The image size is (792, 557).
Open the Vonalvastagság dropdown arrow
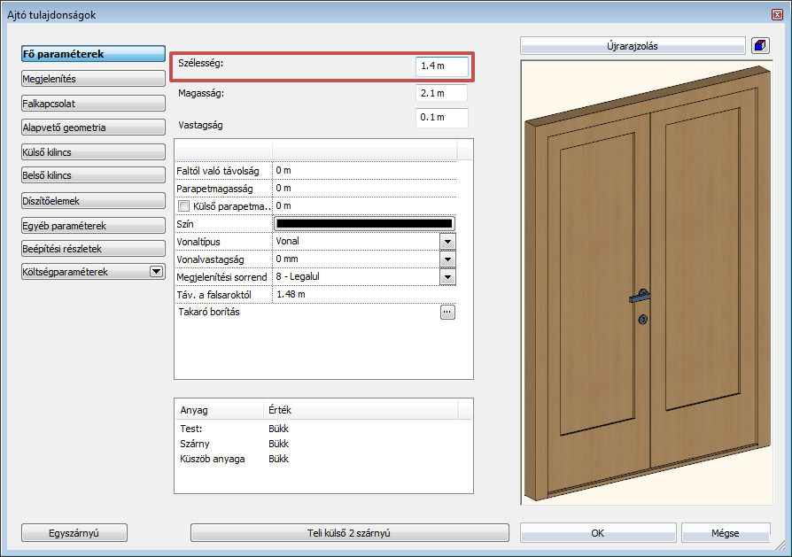tap(447, 259)
